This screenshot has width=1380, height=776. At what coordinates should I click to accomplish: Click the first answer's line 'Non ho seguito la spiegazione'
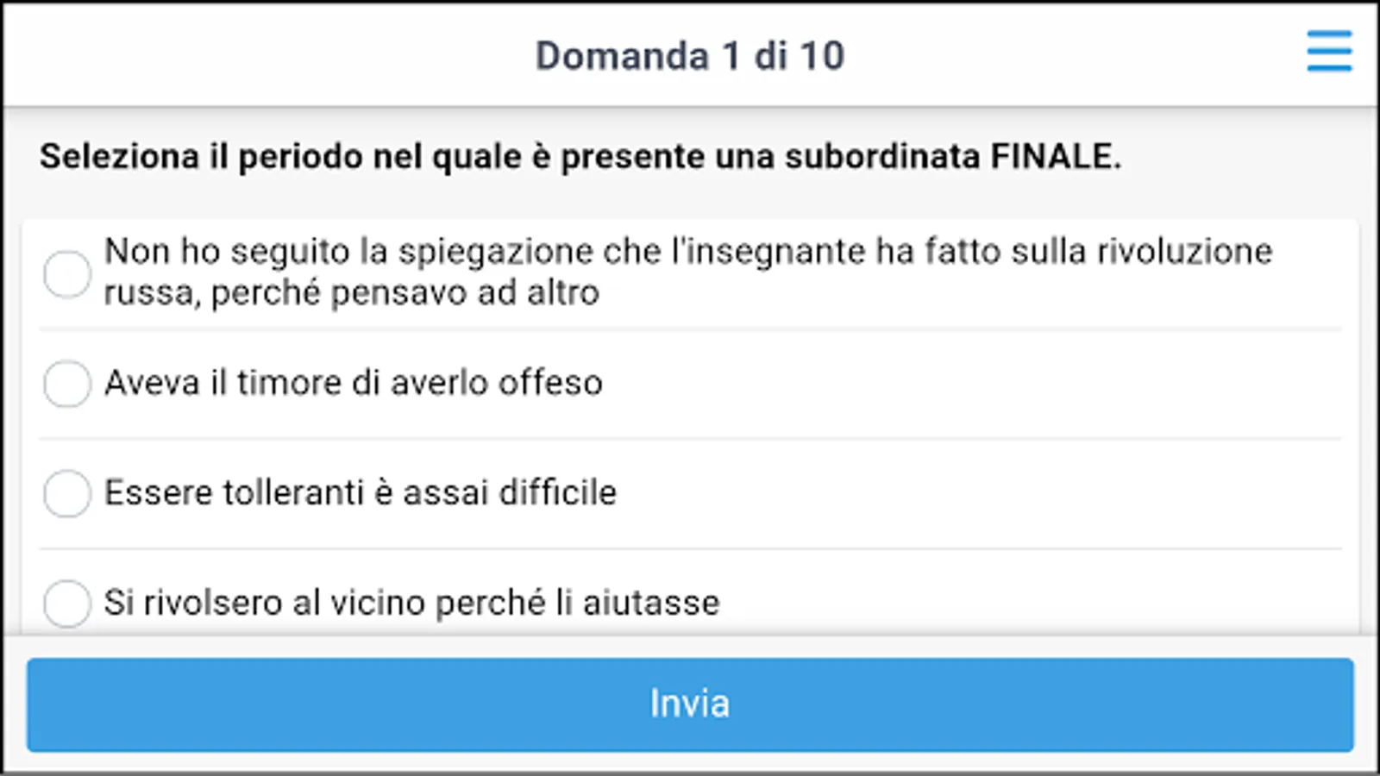(x=687, y=252)
